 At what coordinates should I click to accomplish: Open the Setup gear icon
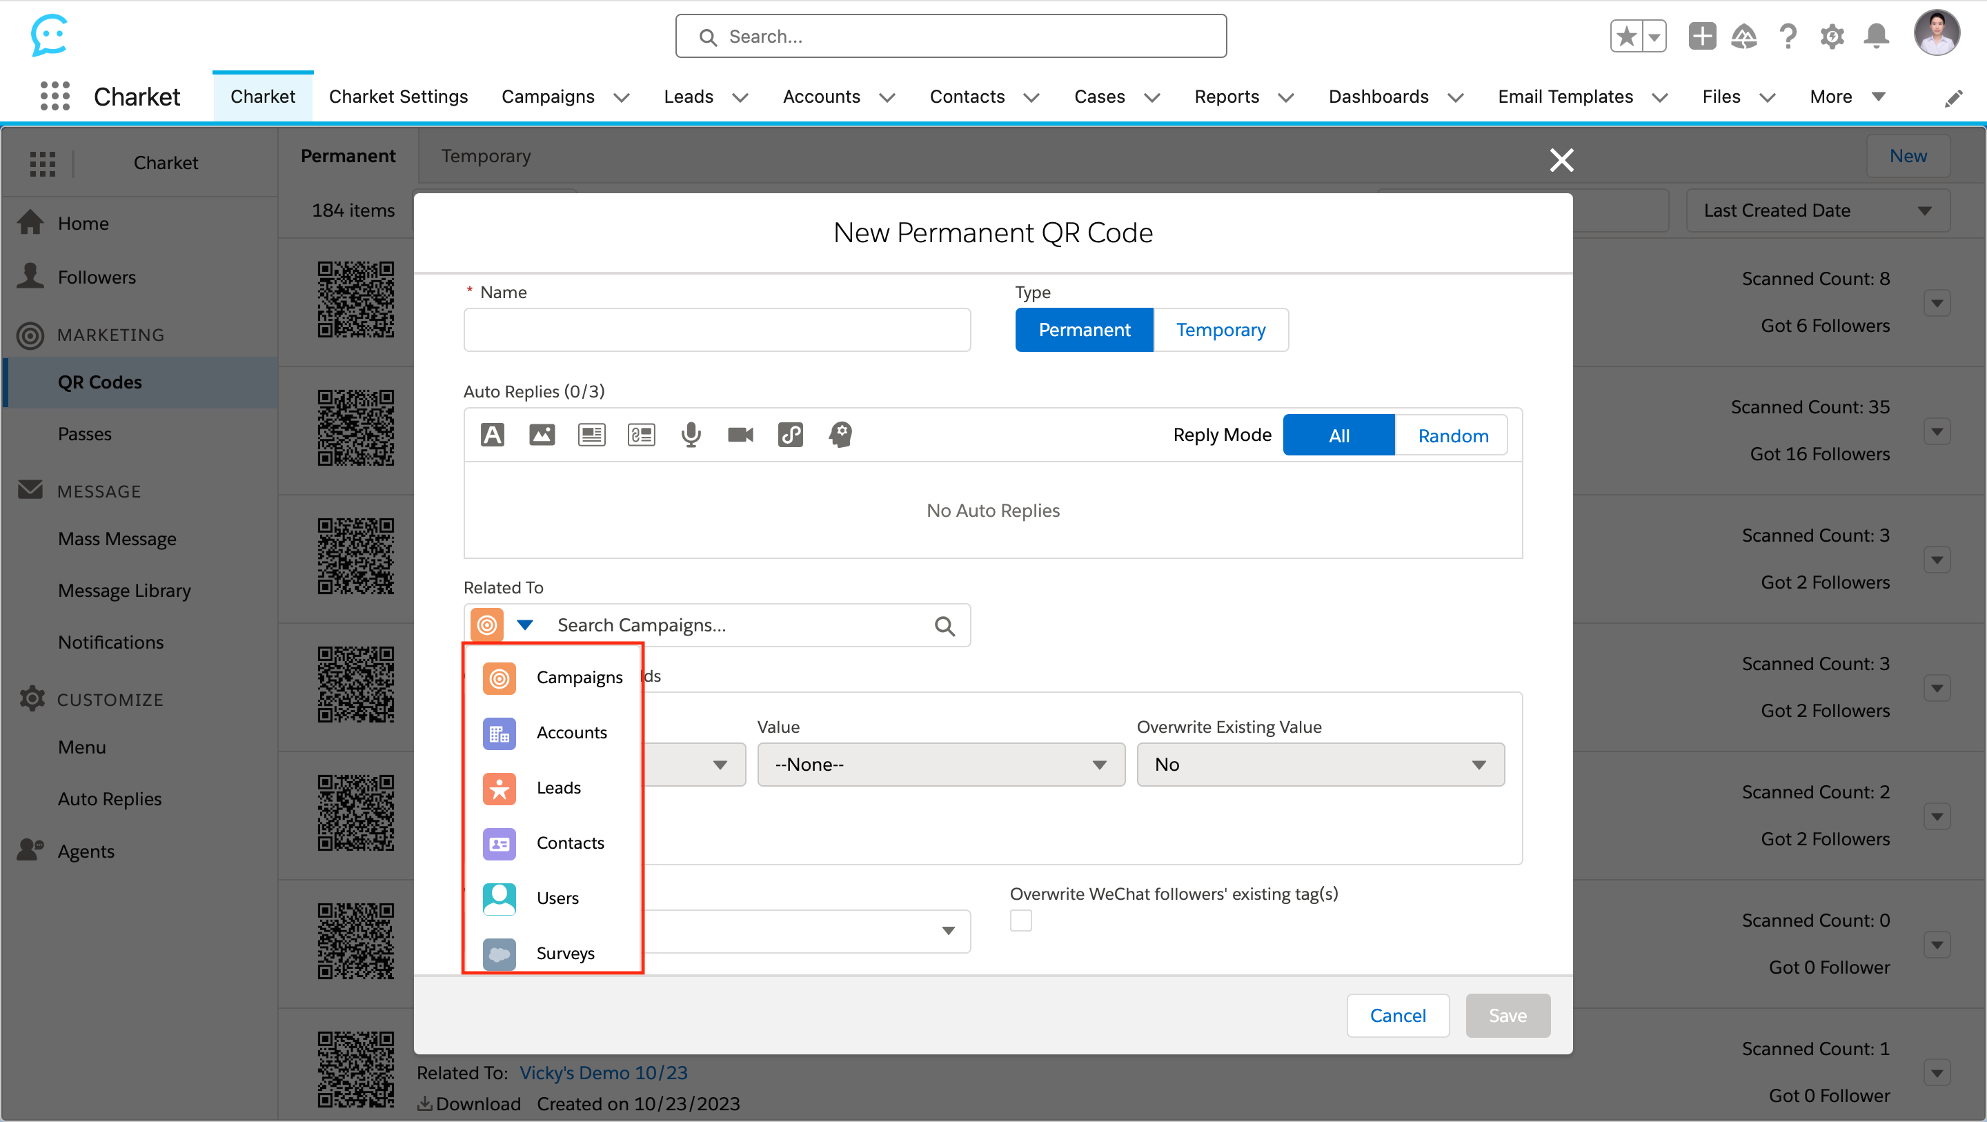pyautogui.click(x=1832, y=37)
